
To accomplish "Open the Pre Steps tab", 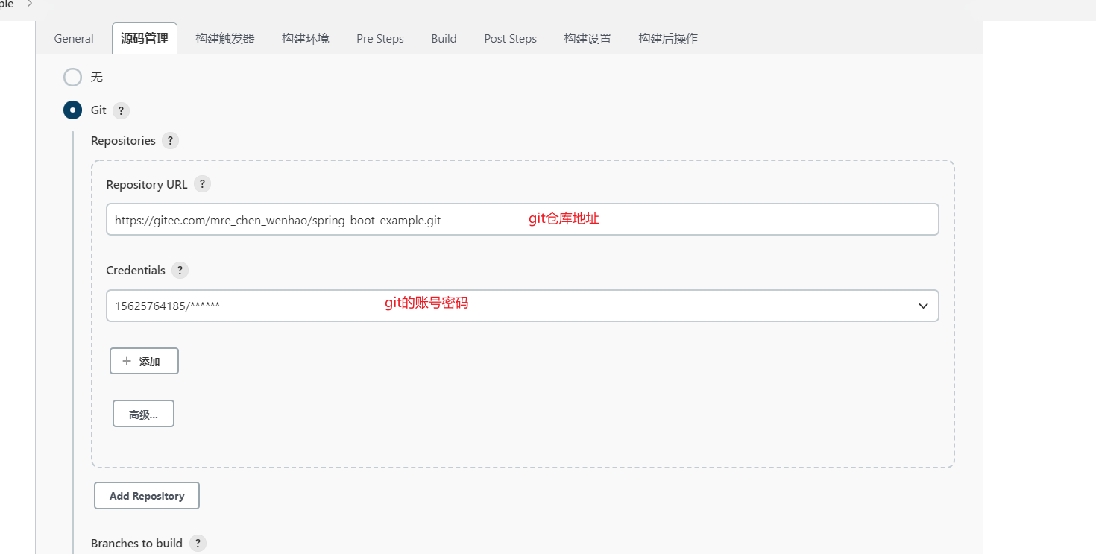I will (x=379, y=38).
